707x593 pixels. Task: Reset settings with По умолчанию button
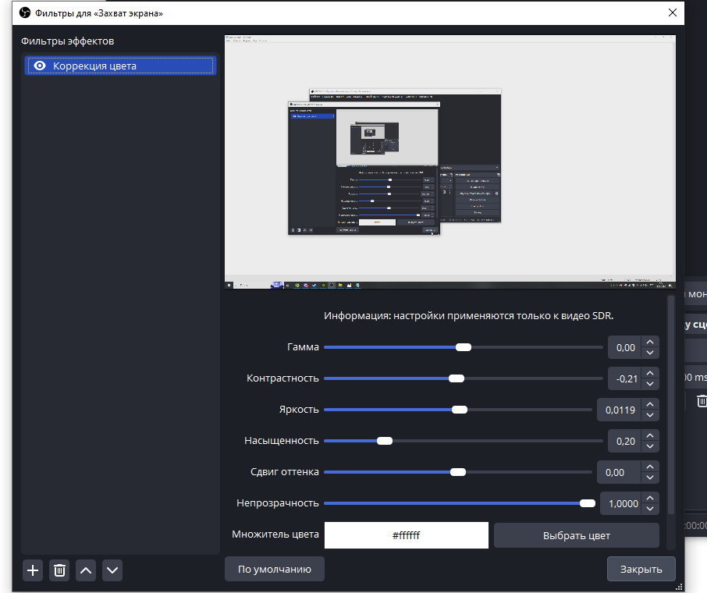(x=275, y=569)
